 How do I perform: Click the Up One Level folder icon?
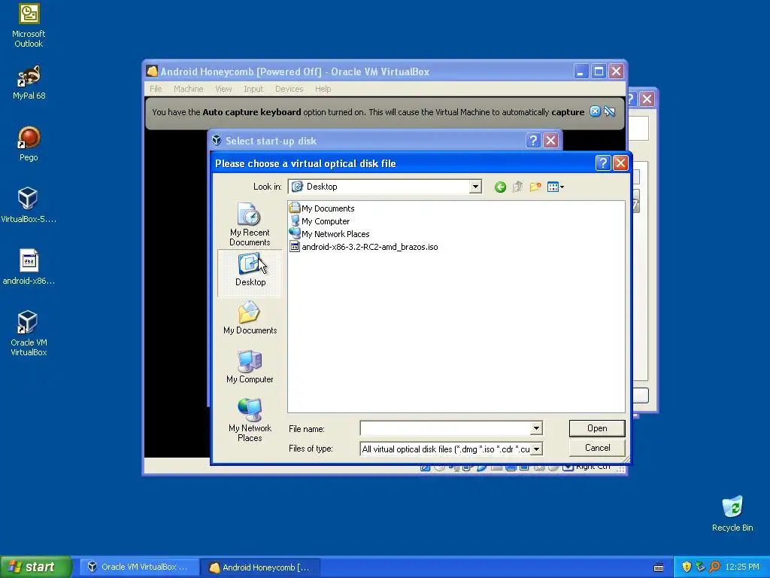[x=517, y=187]
